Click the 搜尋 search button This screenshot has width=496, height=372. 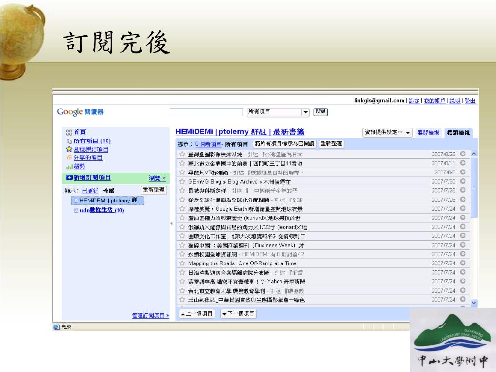(321, 112)
